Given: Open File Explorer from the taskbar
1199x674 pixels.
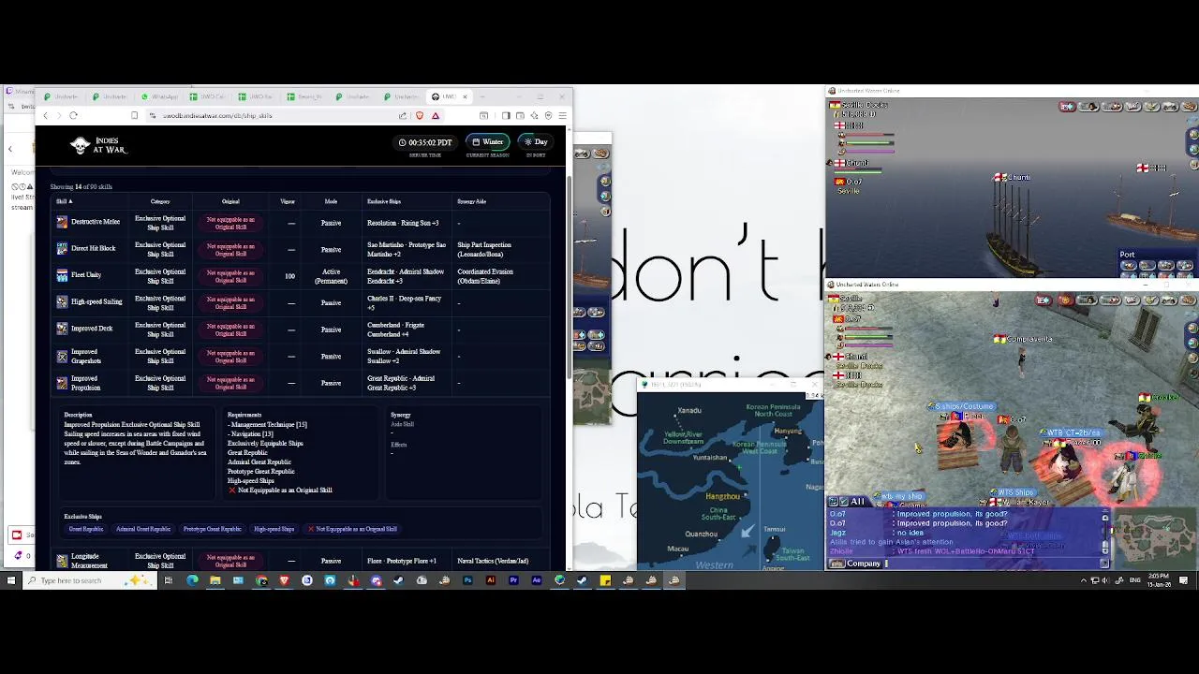Looking at the screenshot, I should (215, 580).
